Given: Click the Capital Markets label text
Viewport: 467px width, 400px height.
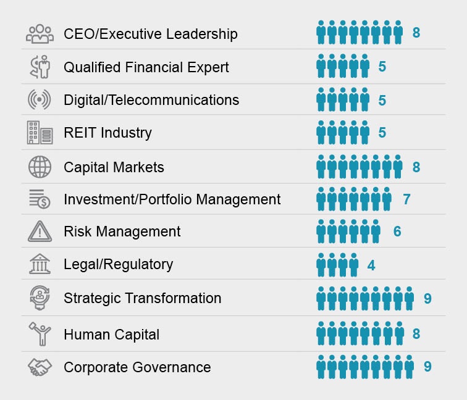Looking at the screenshot, I should [x=114, y=167].
